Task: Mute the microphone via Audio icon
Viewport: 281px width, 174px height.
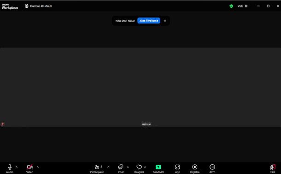Action: pyautogui.click(x=10, y=167)
